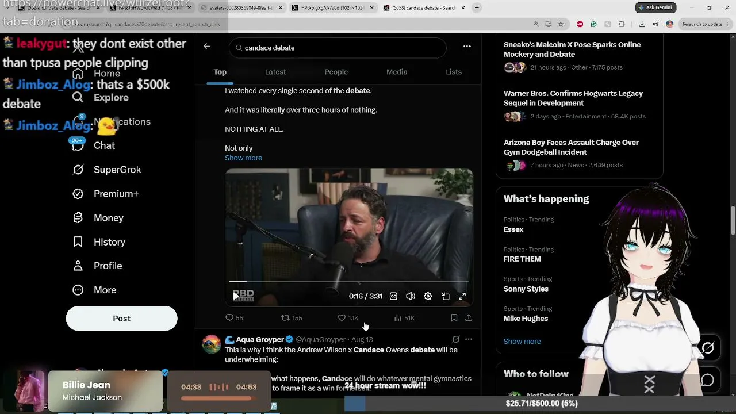Switch to the Media tab
The image size is (736, 414).
(397, 72)
